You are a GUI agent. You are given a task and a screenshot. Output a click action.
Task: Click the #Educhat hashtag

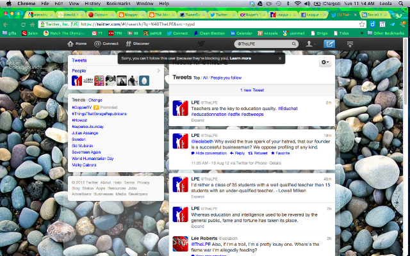tap(288, 108)
